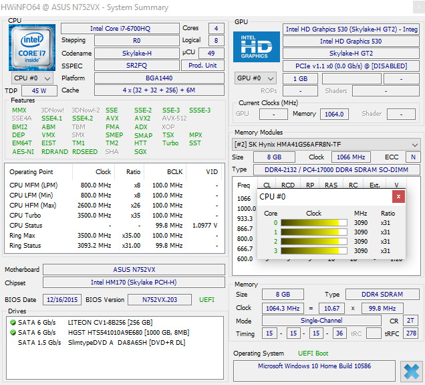Screen dimensions: 425x385
Task: Click the ASUS N752VX motherboard field
Action: [x=134, y=270]
